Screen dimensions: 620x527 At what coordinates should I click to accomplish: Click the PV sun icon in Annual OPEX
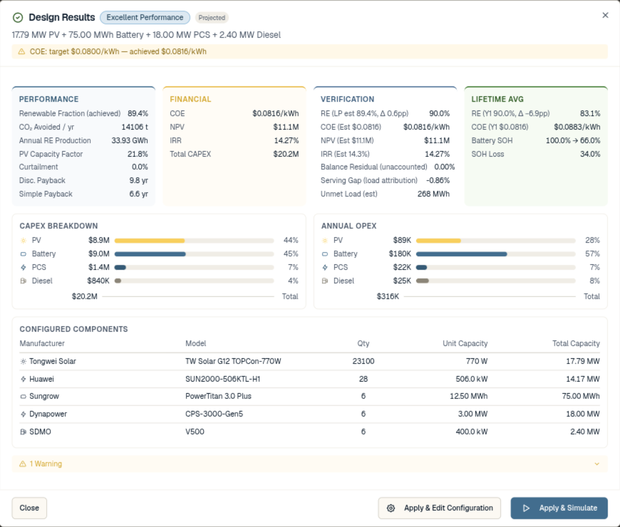click(x=325, y=240)
